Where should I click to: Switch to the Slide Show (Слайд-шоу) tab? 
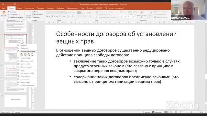point(60,8)
